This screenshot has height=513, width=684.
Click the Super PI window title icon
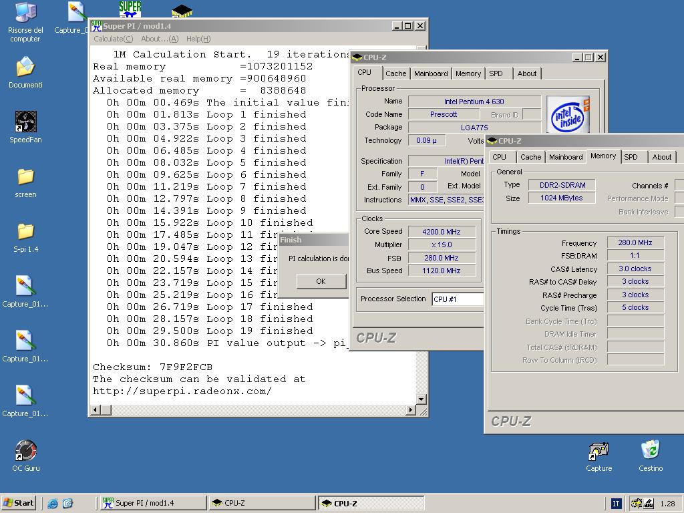[96, 26]
